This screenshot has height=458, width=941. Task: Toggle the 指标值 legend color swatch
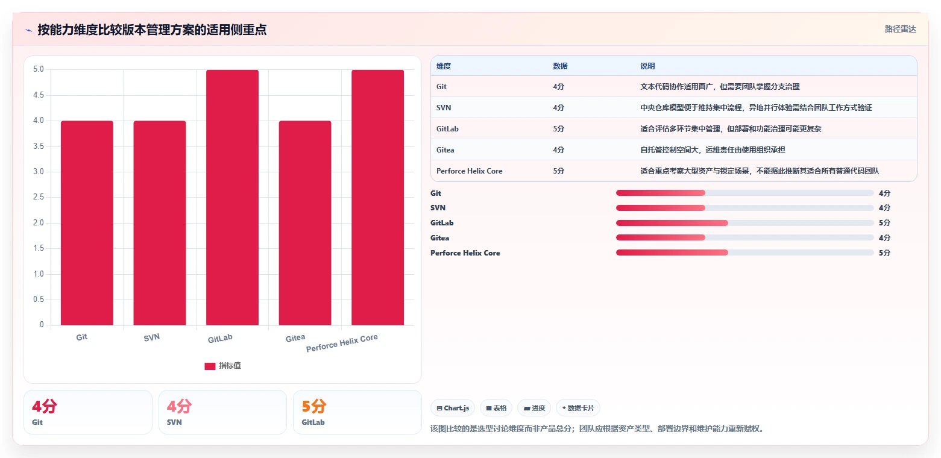click(x=210, y=366)
